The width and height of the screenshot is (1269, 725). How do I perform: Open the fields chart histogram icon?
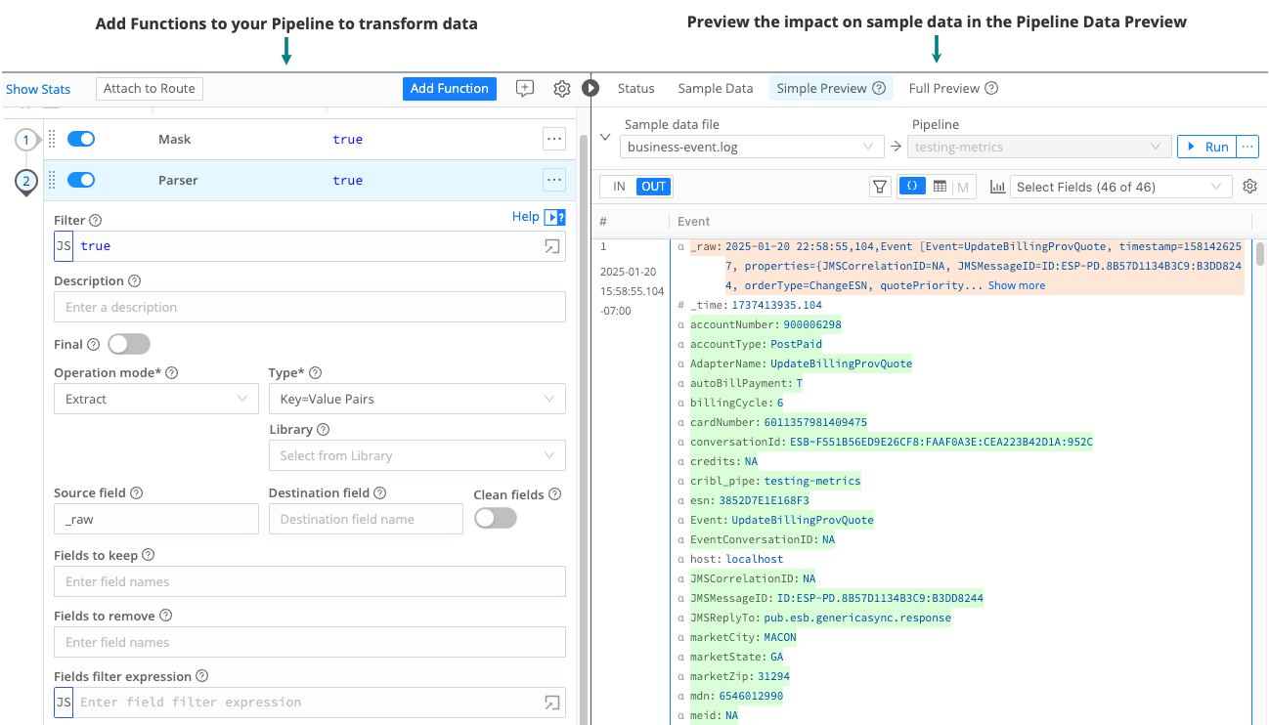click(996, 186)
